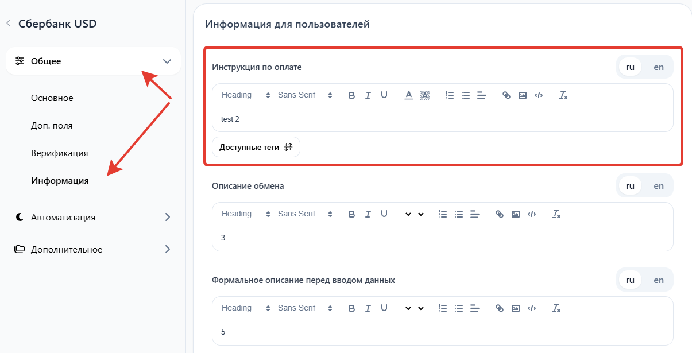This screenshot has height=353, width=692.
Task: Clear formatting in Формальное описание editor
Action: tap(556, 308)
